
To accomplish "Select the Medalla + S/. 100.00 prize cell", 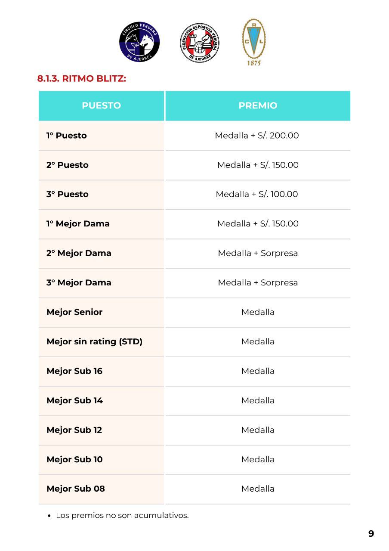I will tap(257, 194).
